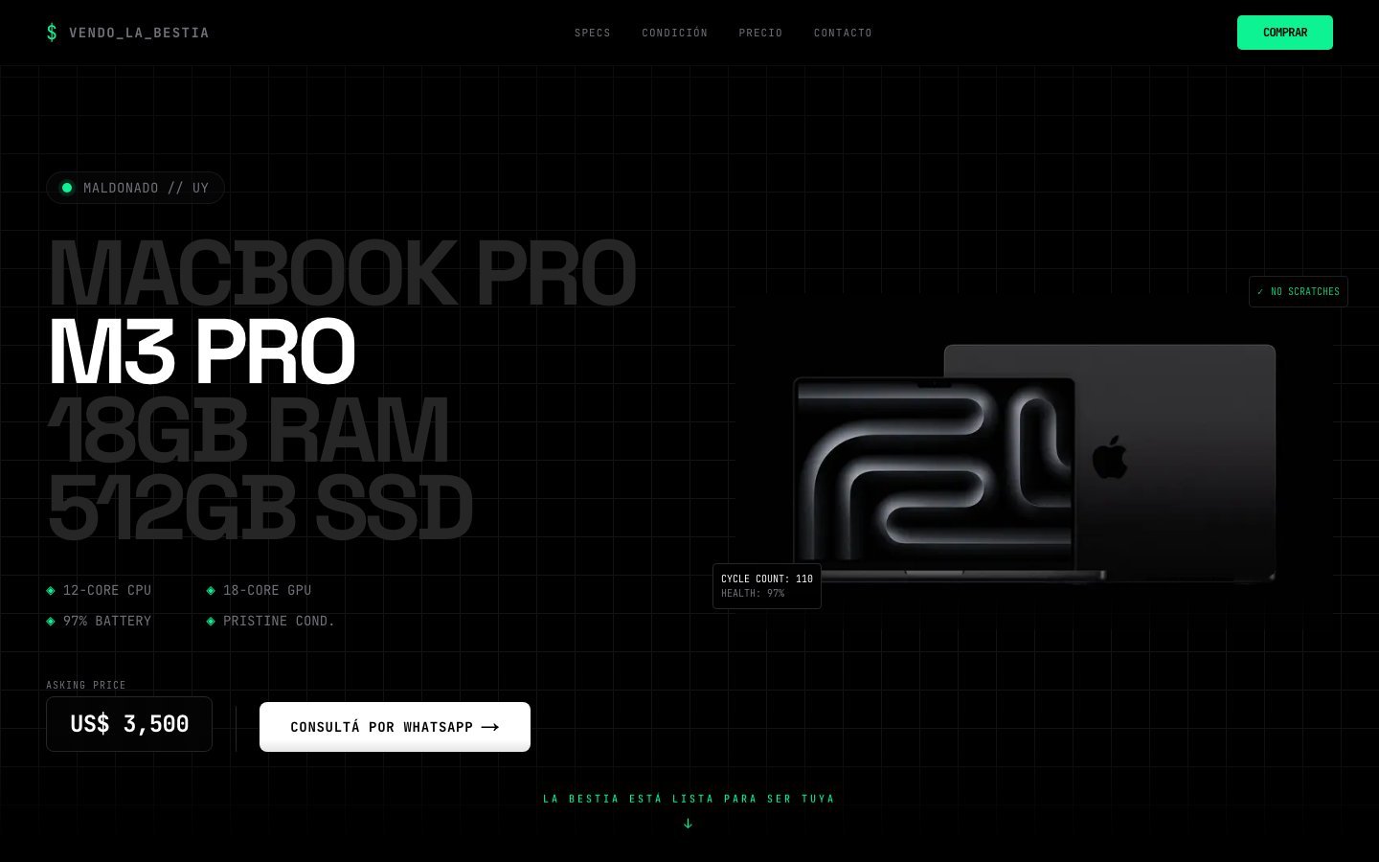Screen dimensions: 1379x862
Task: Jump to the PRECIO section
Action: (760, 33)
